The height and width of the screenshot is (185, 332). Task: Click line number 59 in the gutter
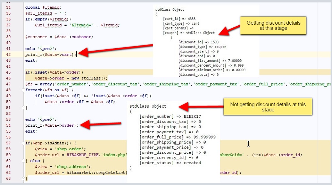(8, 155)
